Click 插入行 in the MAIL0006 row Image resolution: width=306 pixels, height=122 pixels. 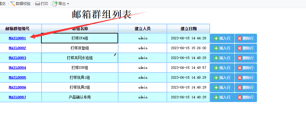[x=222, y=88]
